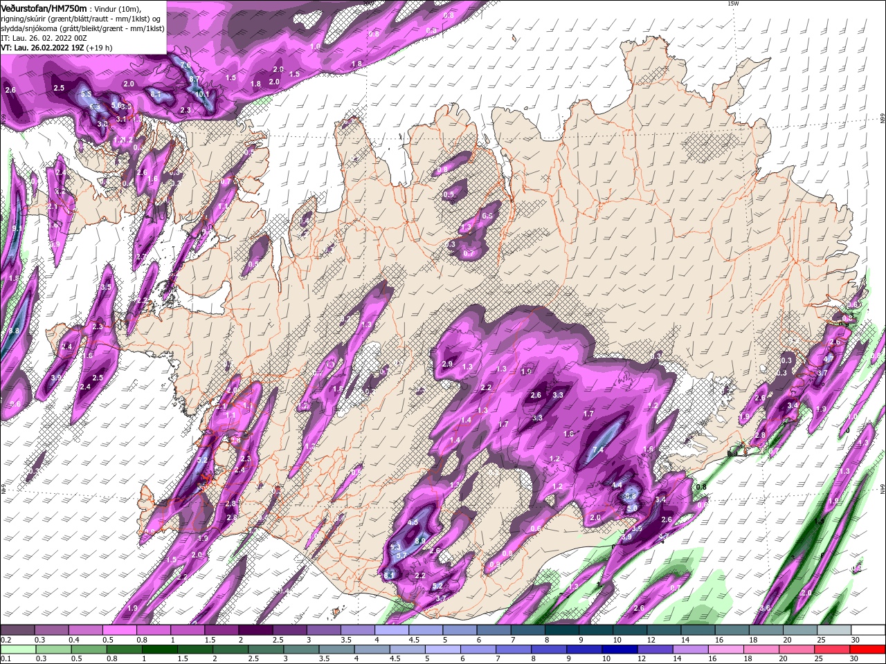The image size is (886, 664).
Task: Select the upper legend swatch labeled 12
Action: pyautogui.click(x=664, y=630)
